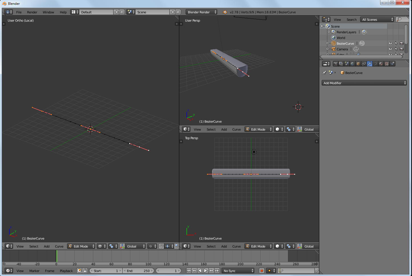
Task: Delete the current scene with X button
Action: click(x=178, y=12)
